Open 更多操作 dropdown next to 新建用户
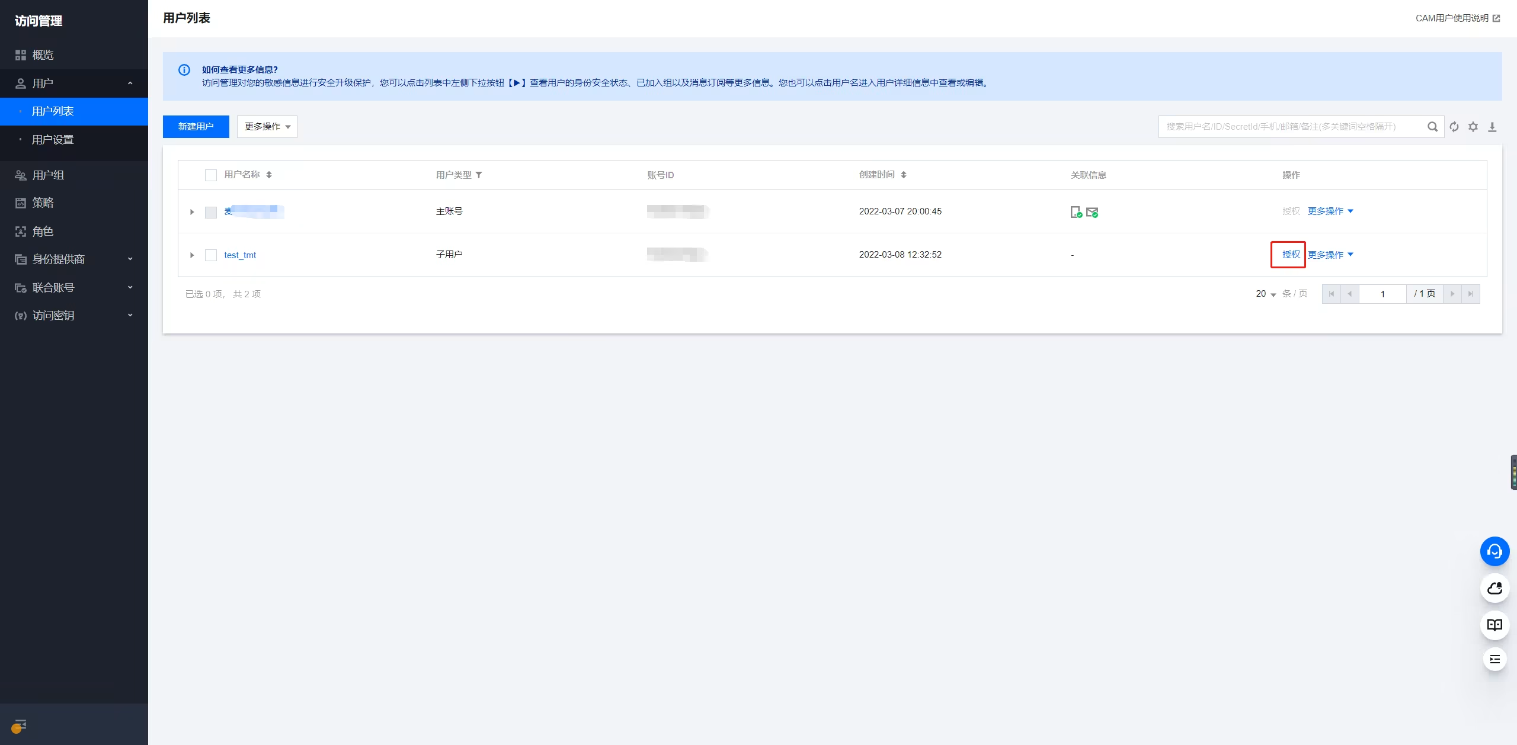This screenshot has height=745, width=1517. point(267,127)
